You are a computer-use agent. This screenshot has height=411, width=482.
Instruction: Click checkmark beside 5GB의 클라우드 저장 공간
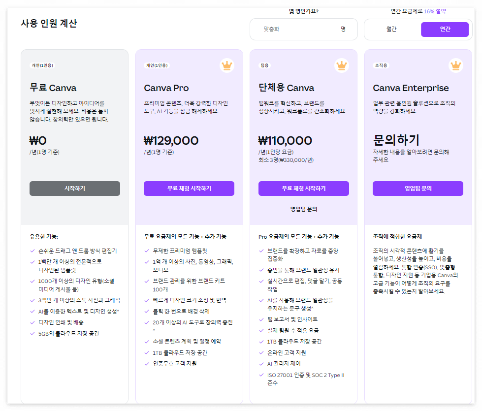coord(32,334)
